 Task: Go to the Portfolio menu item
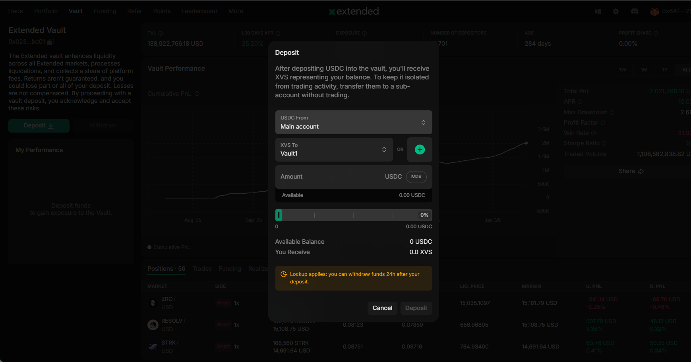pos(46,11)
